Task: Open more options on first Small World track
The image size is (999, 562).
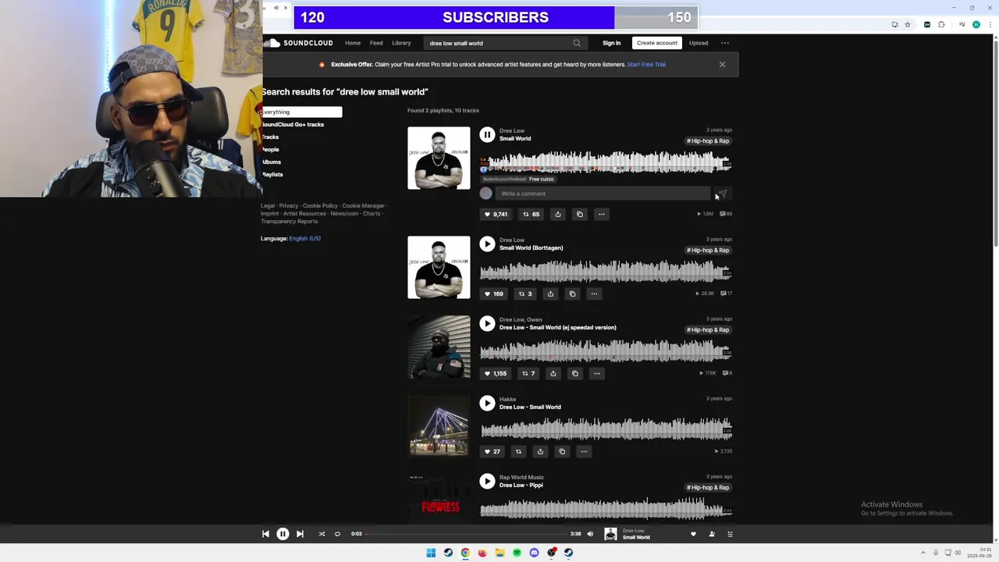Action: [x=601, y=214]
